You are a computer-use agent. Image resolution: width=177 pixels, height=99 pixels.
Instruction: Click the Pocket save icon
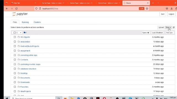(167, 9)
